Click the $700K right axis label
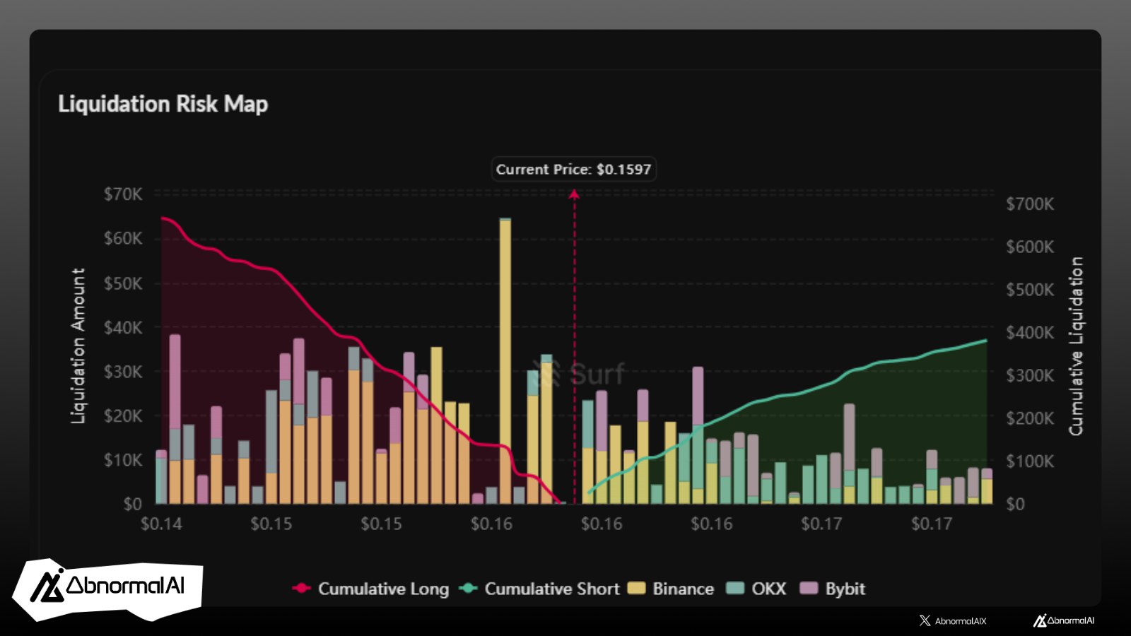Viewport: 1131px width, 636px height. pos(1030,204)
